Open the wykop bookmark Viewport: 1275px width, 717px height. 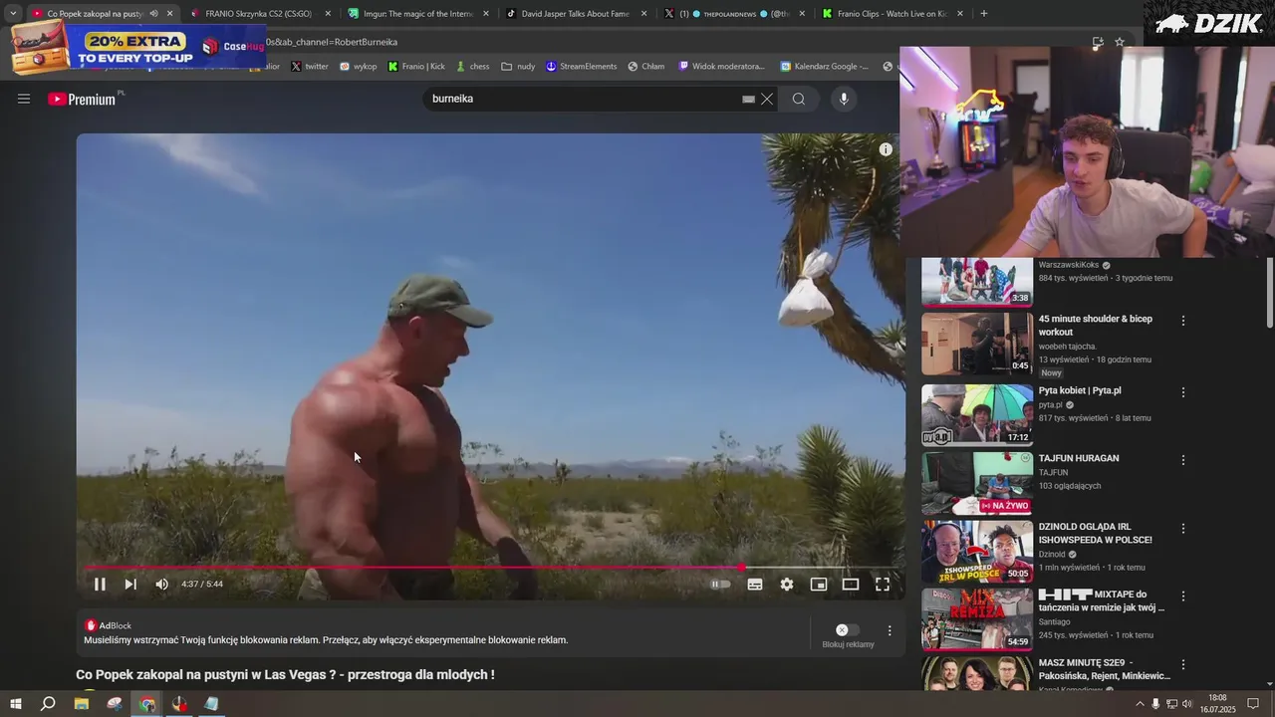[358, 67]
